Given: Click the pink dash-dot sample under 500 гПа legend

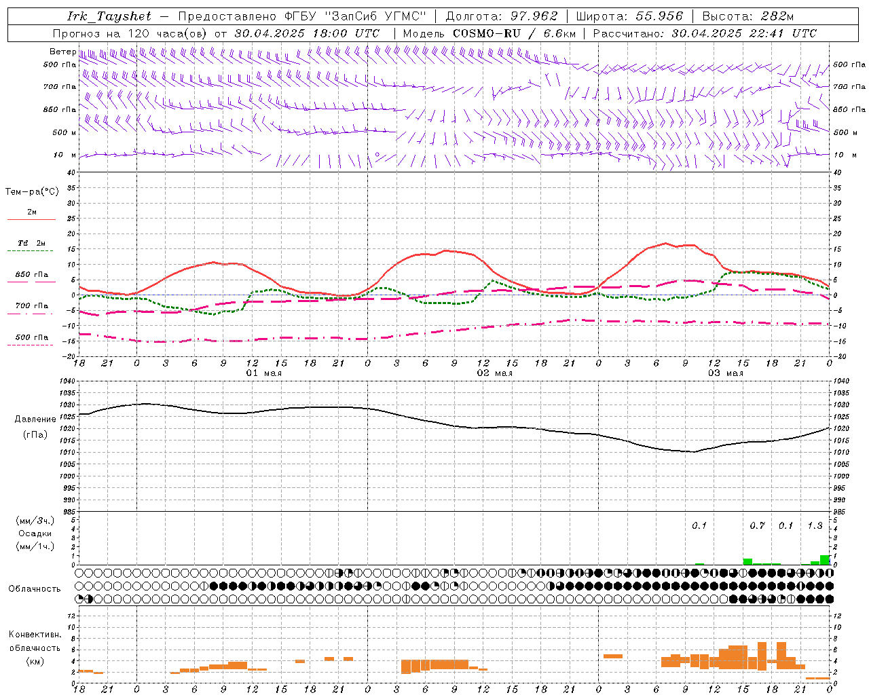Looking at the screenshot, I should (31, 345).
